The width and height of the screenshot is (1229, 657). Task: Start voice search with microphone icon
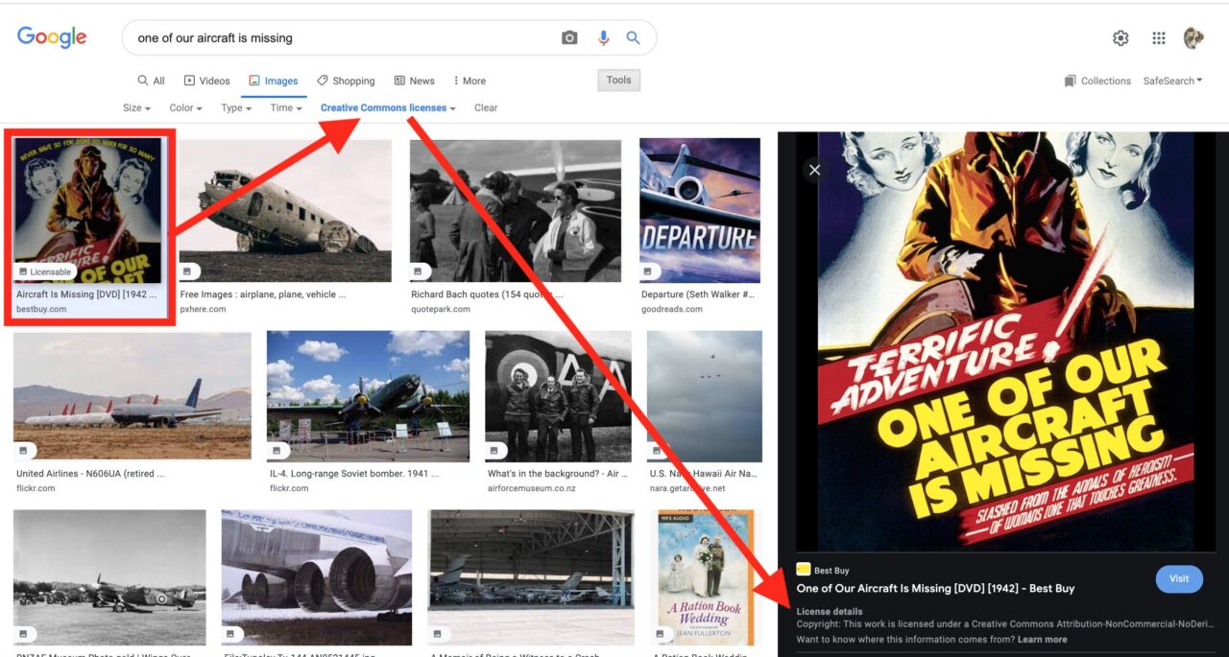pyautogui.click(x=603, y=37)
